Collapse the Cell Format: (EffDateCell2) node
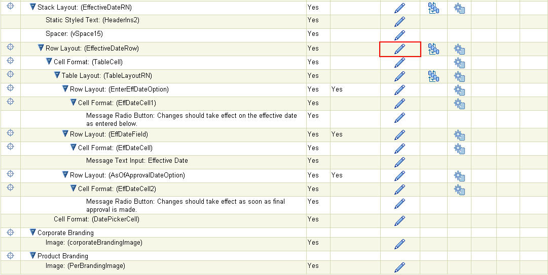548x275 pixels. pyautogui.click(x=73, y=188)
